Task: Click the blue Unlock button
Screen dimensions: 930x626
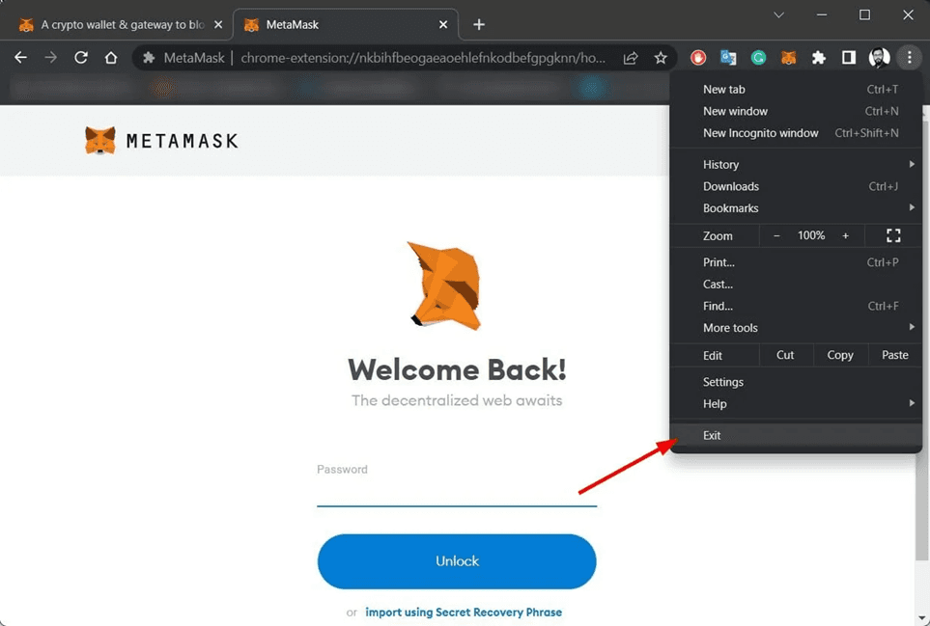Action: (457, 561)
